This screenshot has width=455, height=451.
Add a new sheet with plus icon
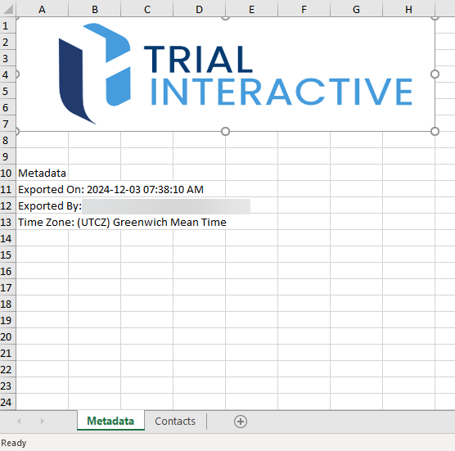(x=241, y=422)
